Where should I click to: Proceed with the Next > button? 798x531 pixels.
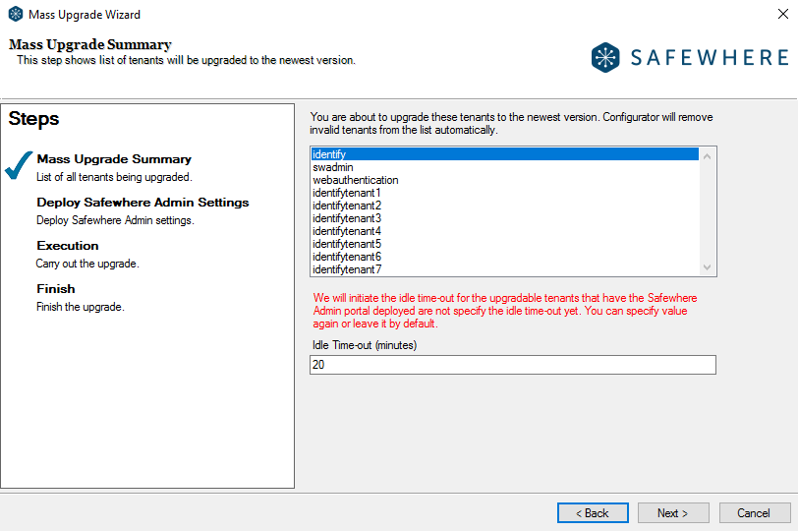pos(673,512)
